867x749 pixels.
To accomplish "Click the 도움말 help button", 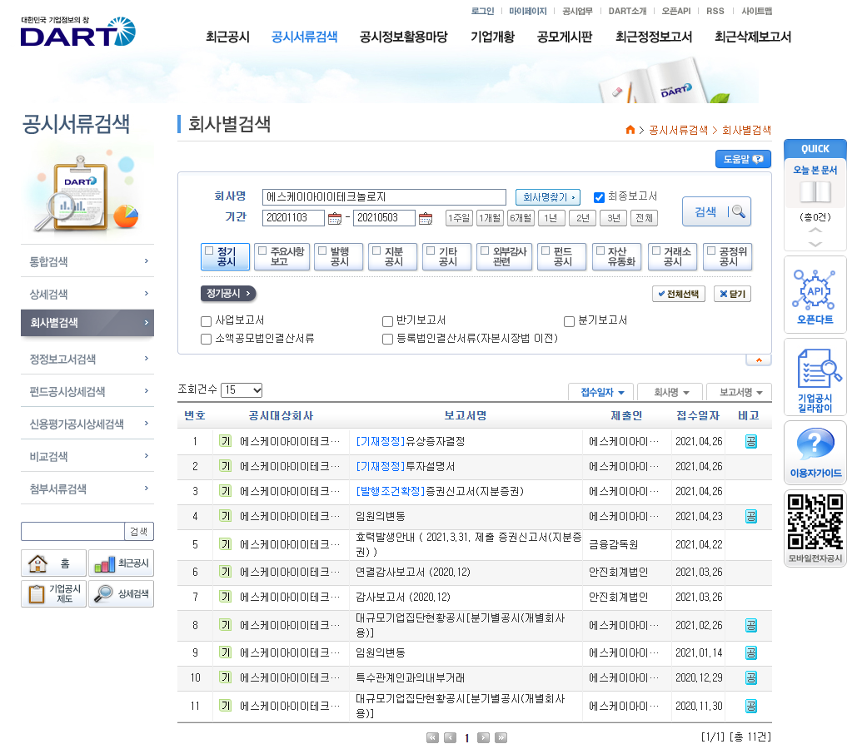I will (x=743, y=159).
